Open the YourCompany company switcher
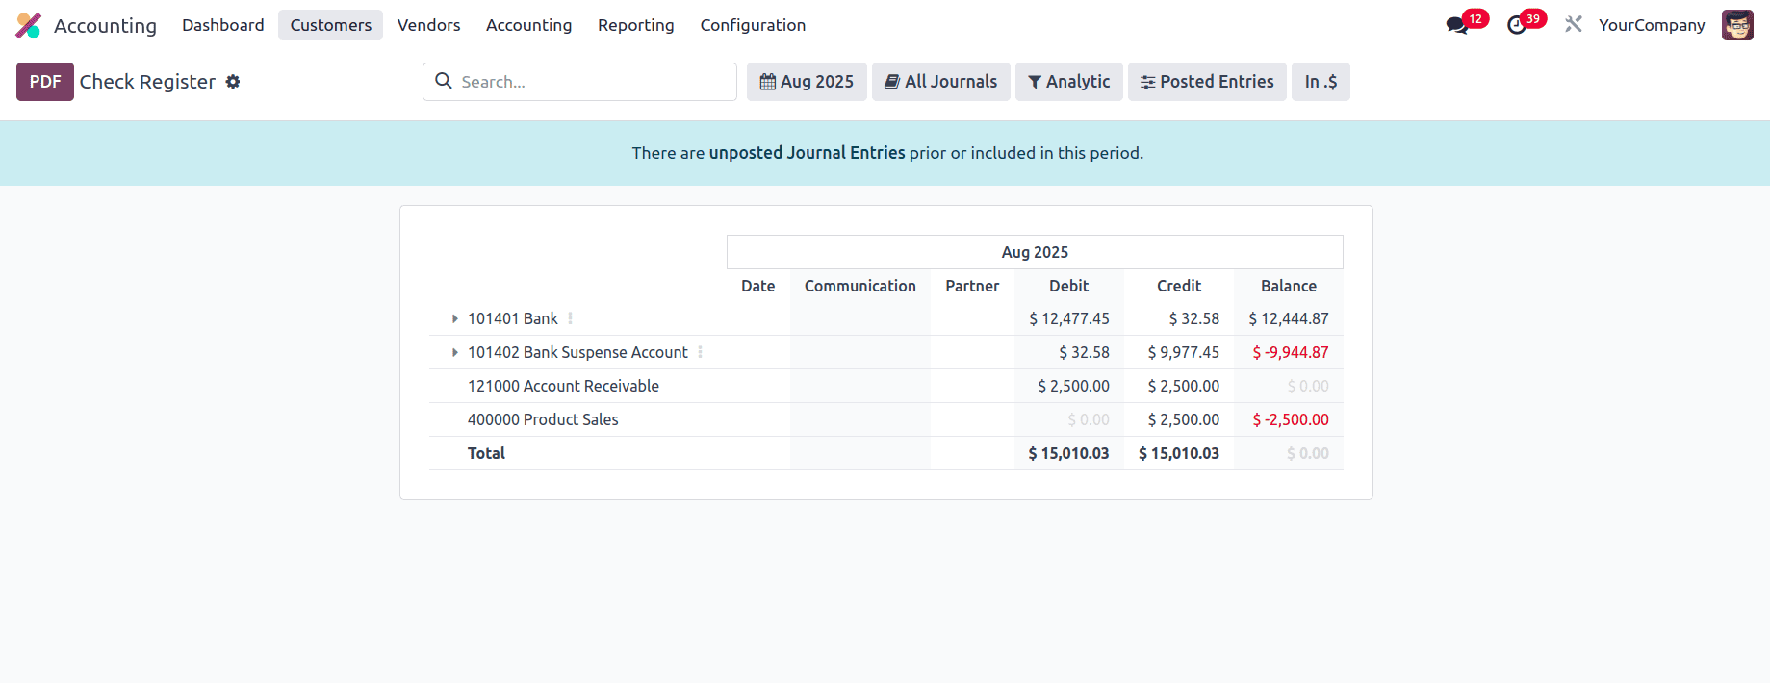This screenshot has height=683, width=1770. 1652,25
